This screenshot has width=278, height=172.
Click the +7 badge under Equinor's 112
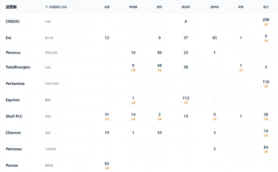coord(186,103)
